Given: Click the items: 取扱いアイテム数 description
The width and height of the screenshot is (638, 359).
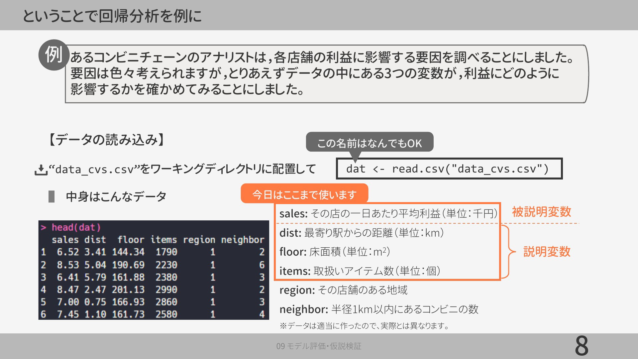Looking at the screenshot, I should coord(360,271).
